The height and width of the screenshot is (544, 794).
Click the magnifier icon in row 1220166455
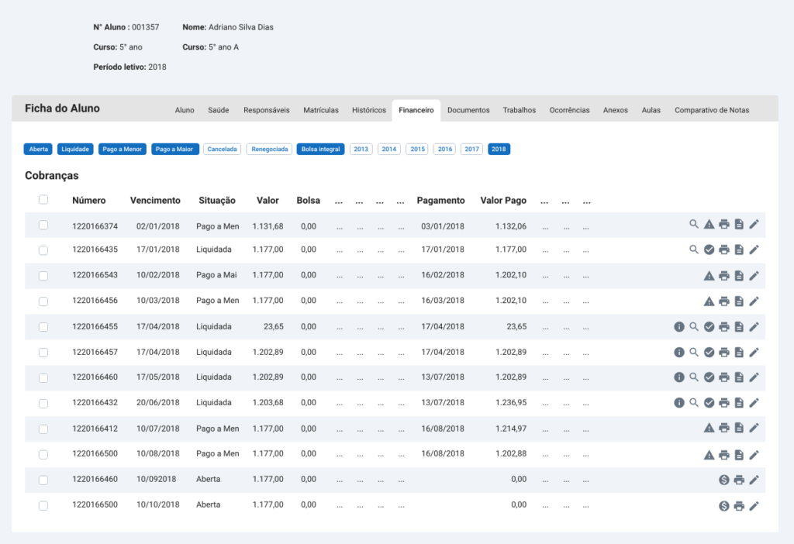694,327
